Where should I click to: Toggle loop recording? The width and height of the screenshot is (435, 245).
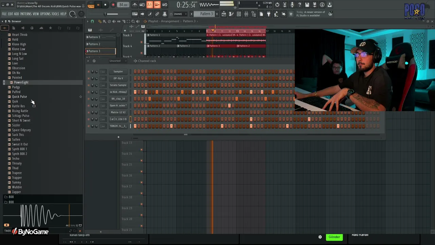164,5
